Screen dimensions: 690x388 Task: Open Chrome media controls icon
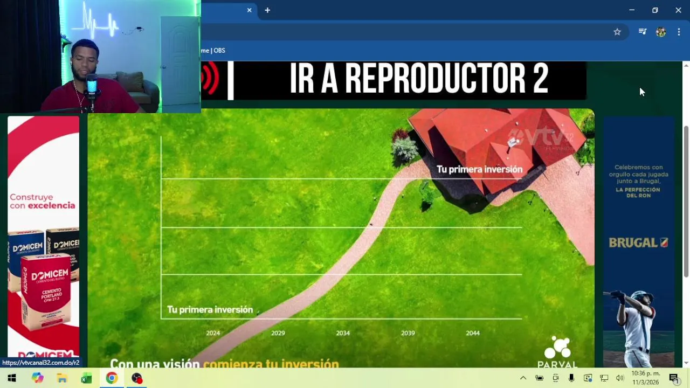point(643,32)
